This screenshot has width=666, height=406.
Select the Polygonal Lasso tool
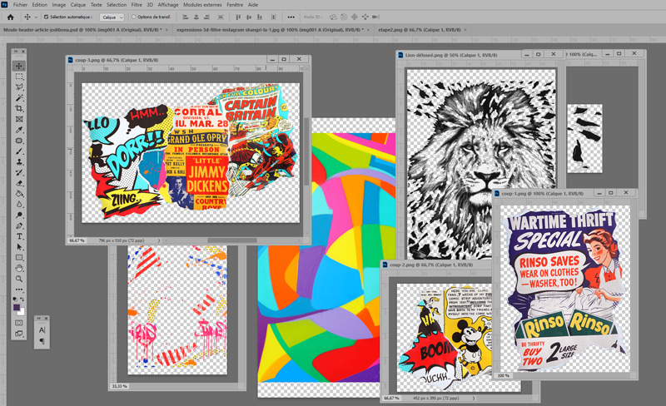(x=19, y=87)
